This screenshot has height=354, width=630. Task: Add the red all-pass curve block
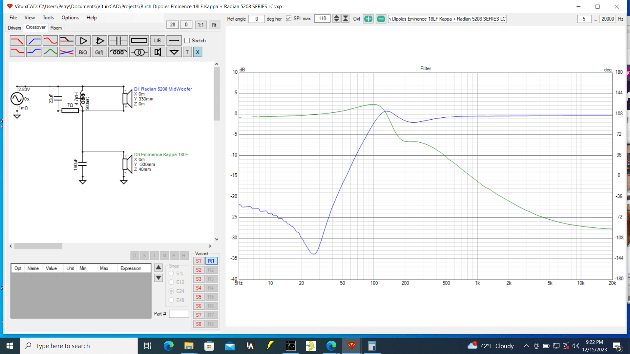click(50, 41)
